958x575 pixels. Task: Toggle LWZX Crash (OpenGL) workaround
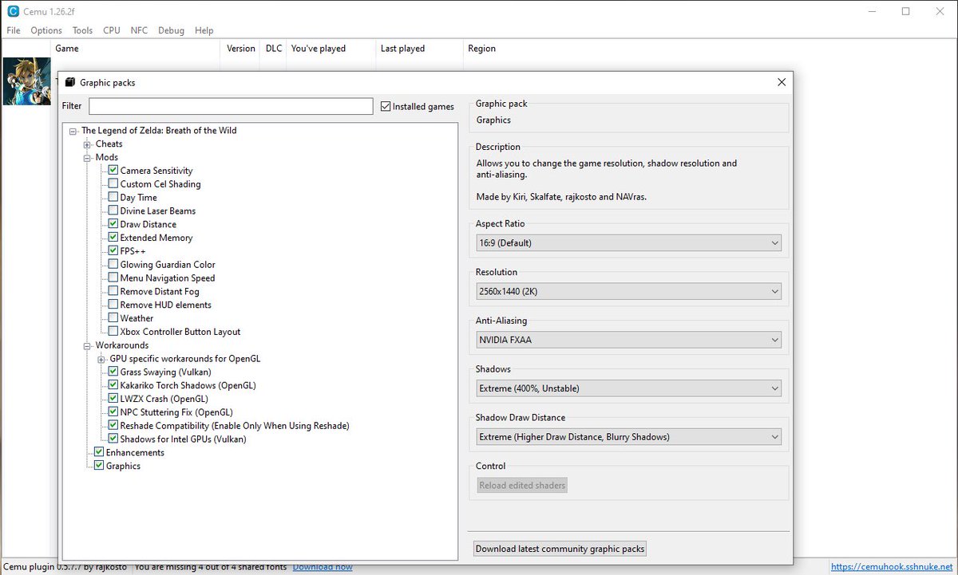click(x=113, y=399)
